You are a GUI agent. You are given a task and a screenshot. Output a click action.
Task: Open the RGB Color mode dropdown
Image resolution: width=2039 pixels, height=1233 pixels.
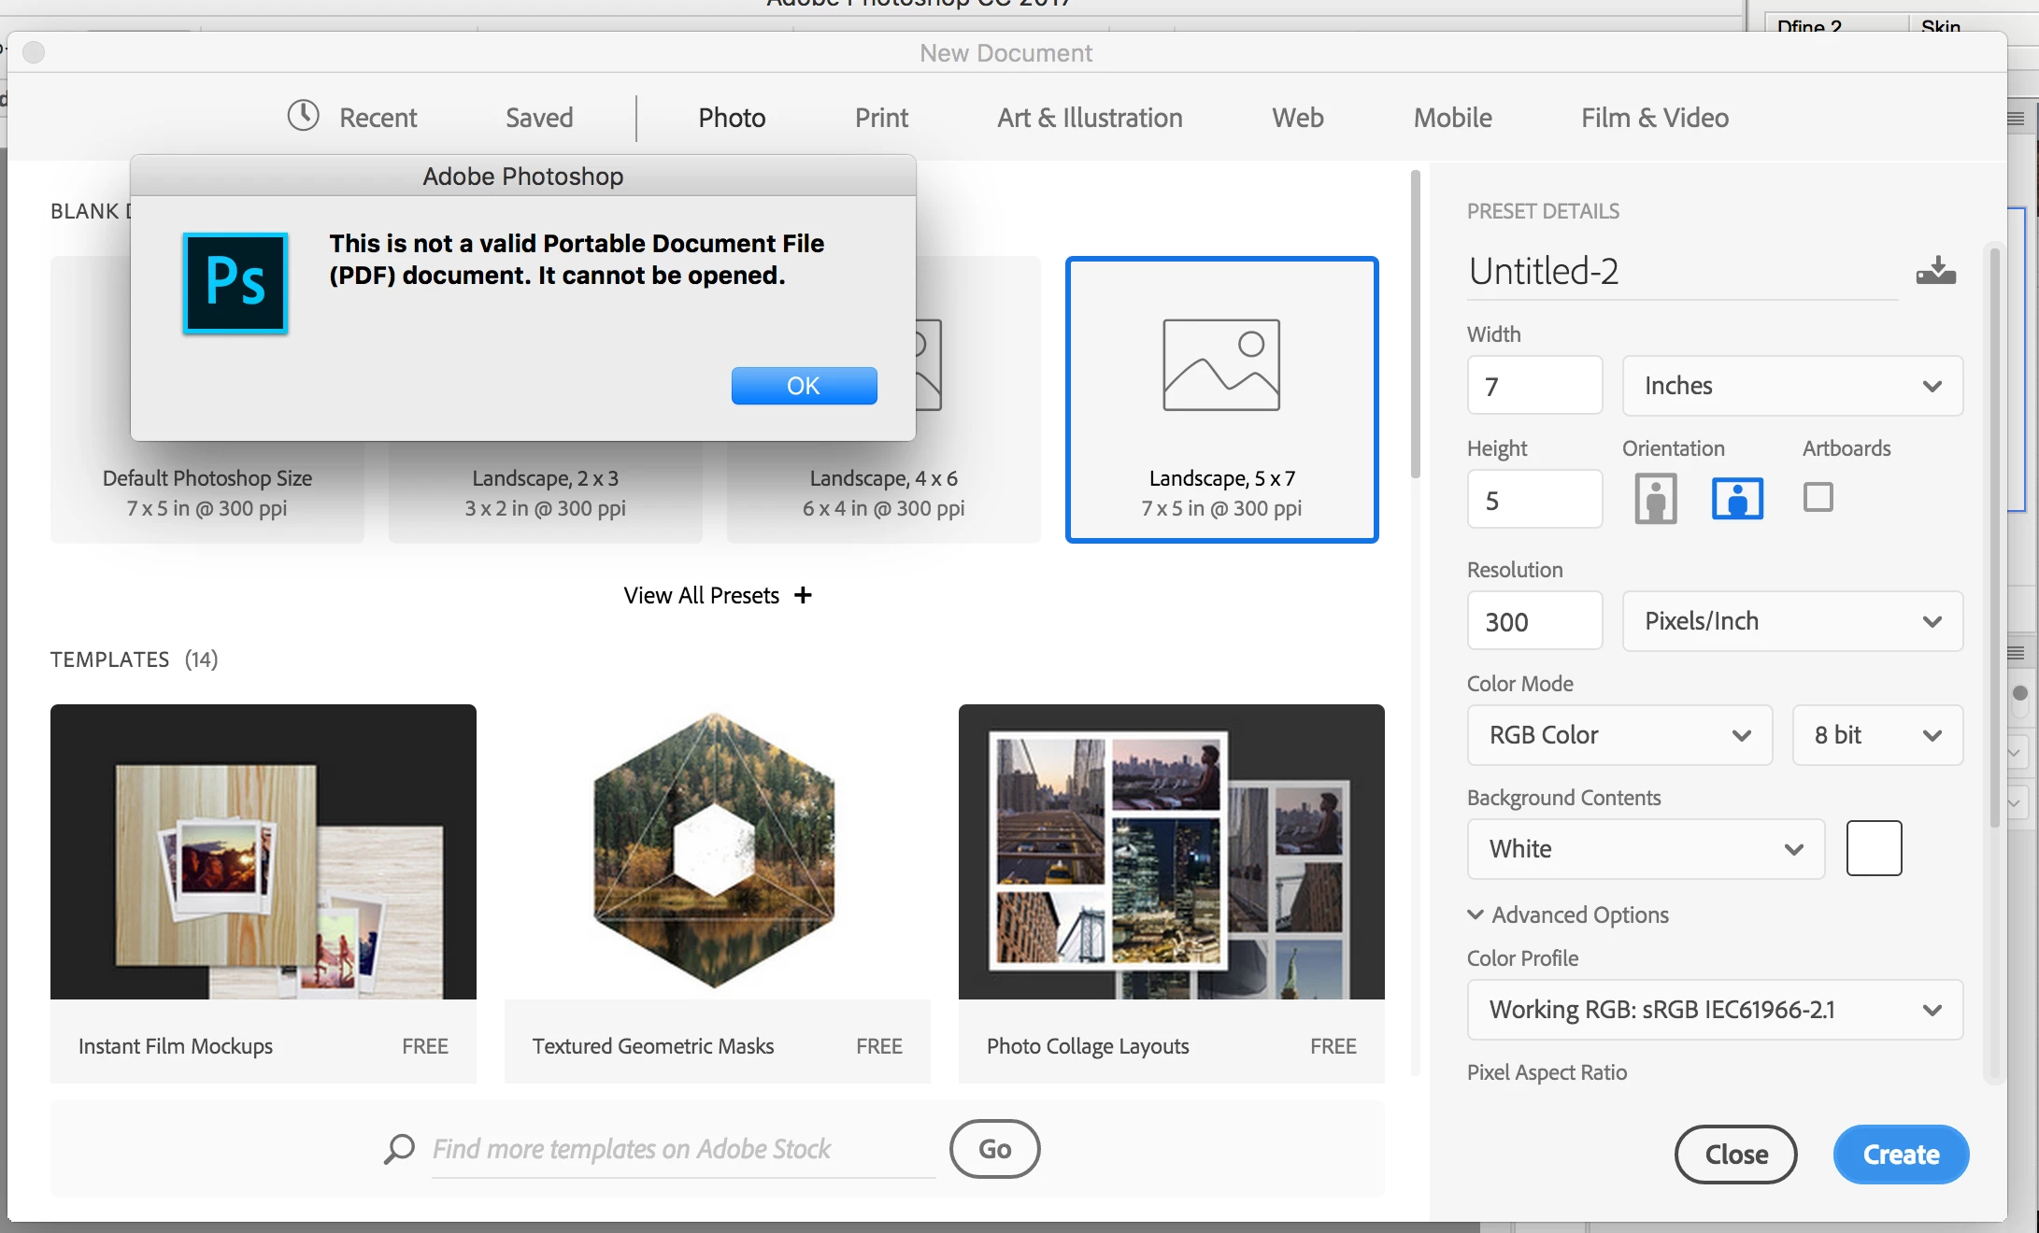pyautogui.click(x=1618, y=735)
